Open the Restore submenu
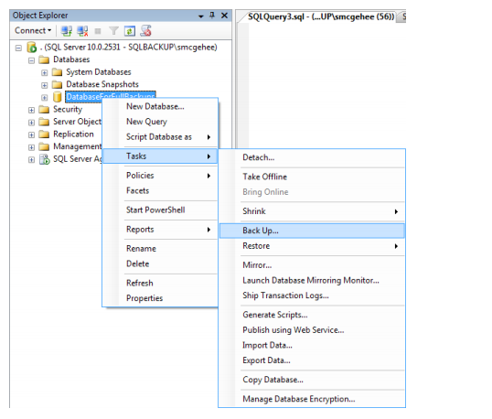This screenshot has height=419, width=492. click(x=312, y=246)
